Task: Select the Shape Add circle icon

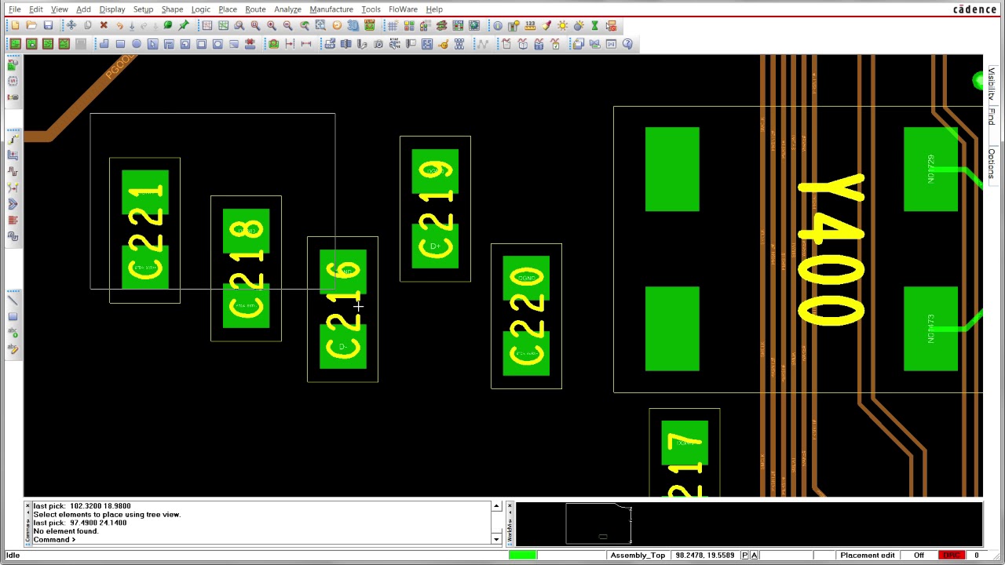Action: (137, 44)
